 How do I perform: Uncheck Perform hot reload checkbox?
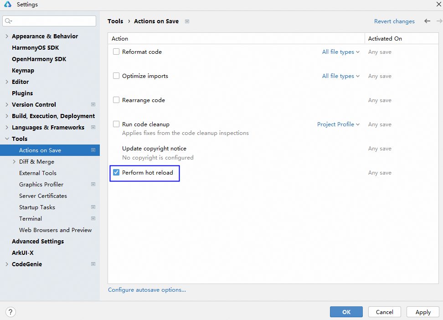[x=116, y=173]
